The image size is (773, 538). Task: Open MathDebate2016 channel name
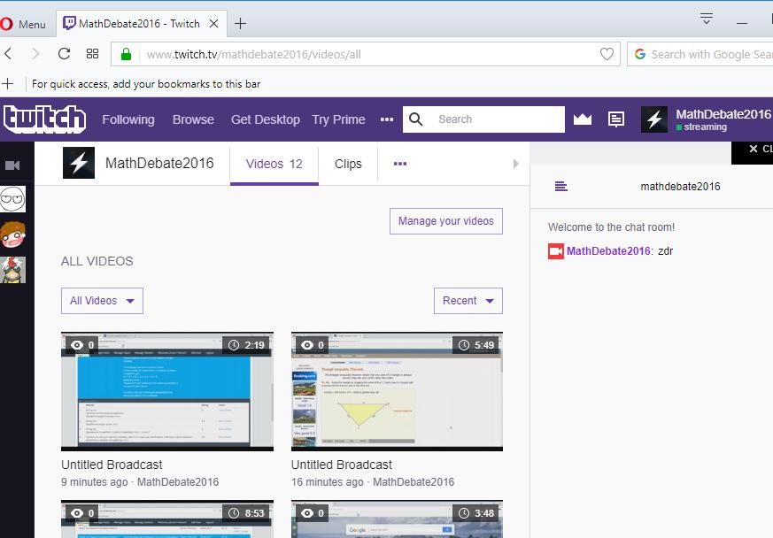click(x=159, y=163)
